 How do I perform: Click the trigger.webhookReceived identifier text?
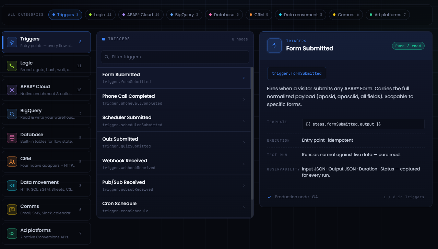[x=129, y=168]
